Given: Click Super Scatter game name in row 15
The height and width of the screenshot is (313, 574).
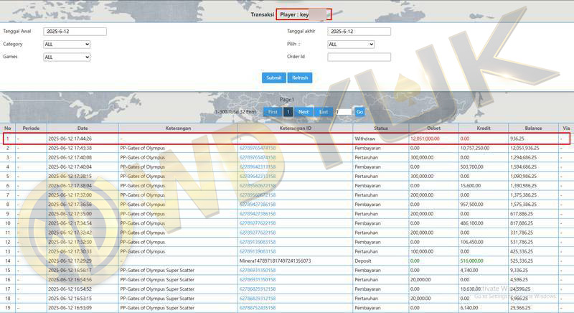Looking at the screenshot, I should tap(157, 270).
